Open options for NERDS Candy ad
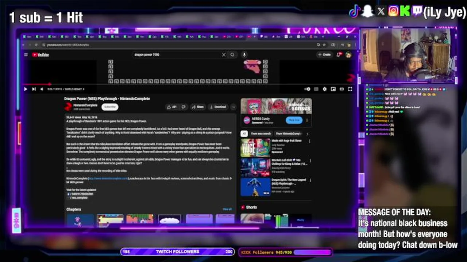Viewport: 467px width, 262px height. 307,120
